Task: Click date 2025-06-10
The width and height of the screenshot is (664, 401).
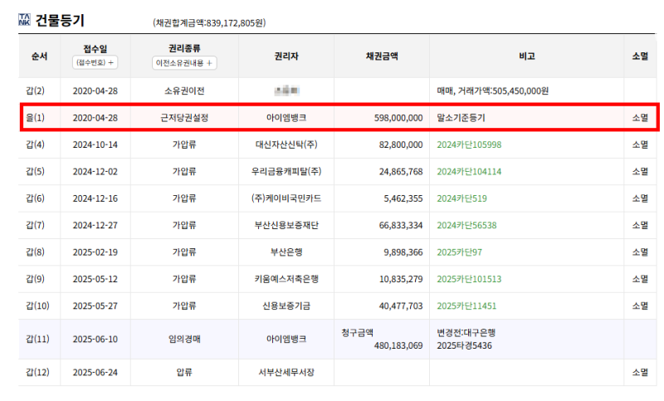Action: click(95, 340)
